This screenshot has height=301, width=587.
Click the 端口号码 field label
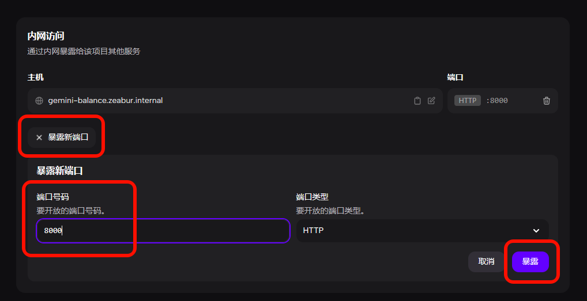(x=52, y=197)
